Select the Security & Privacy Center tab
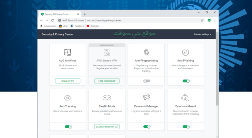Image resolution: width=252 pixels, height=138 pixels. pyautogui.click(x=60, y=14)
